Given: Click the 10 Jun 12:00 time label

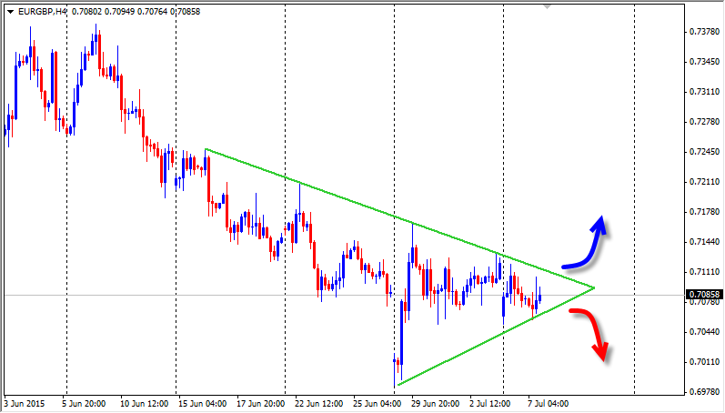Looking at the screenshot, I should click(x=145, y=404).
